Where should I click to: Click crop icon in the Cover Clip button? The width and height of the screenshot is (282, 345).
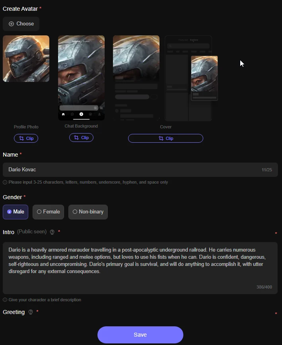click(161, 138)
